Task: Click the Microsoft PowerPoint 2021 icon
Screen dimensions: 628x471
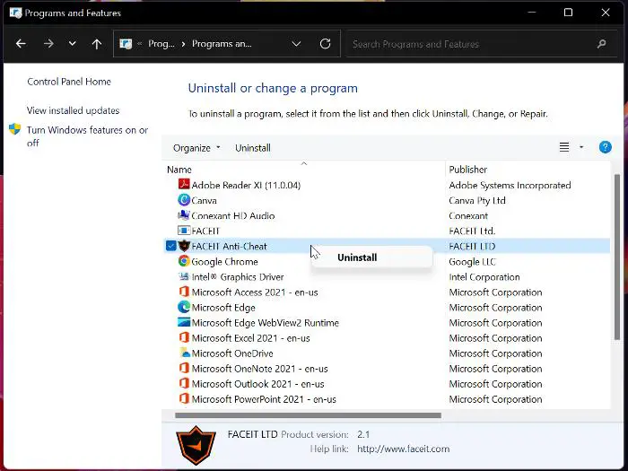Action: pos(184,398)
